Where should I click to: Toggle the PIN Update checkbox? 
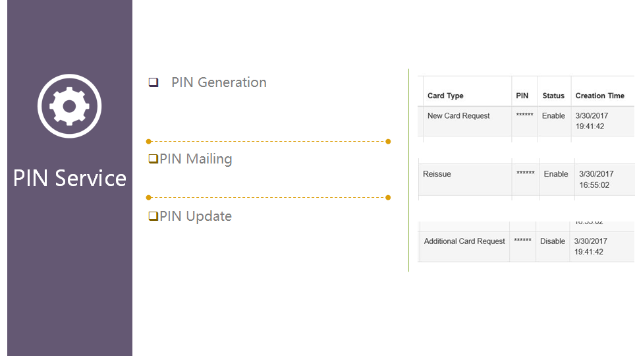[x=153, y=216]
